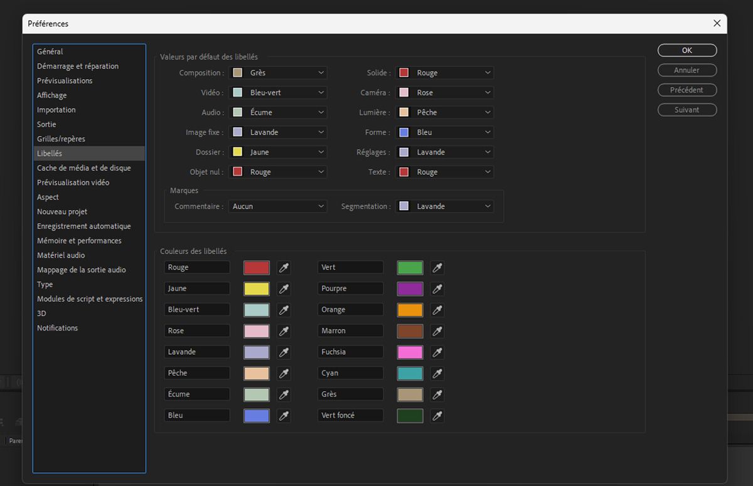Use eyedropper beside Écume
This screenshot has height=486, width=753.
(284, 394)
